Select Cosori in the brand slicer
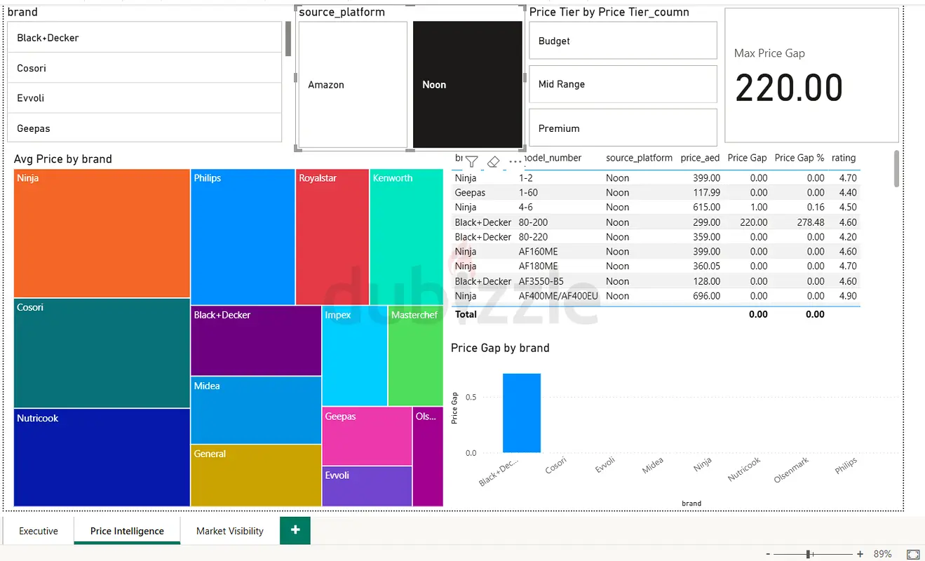 [x=144, y=68]
